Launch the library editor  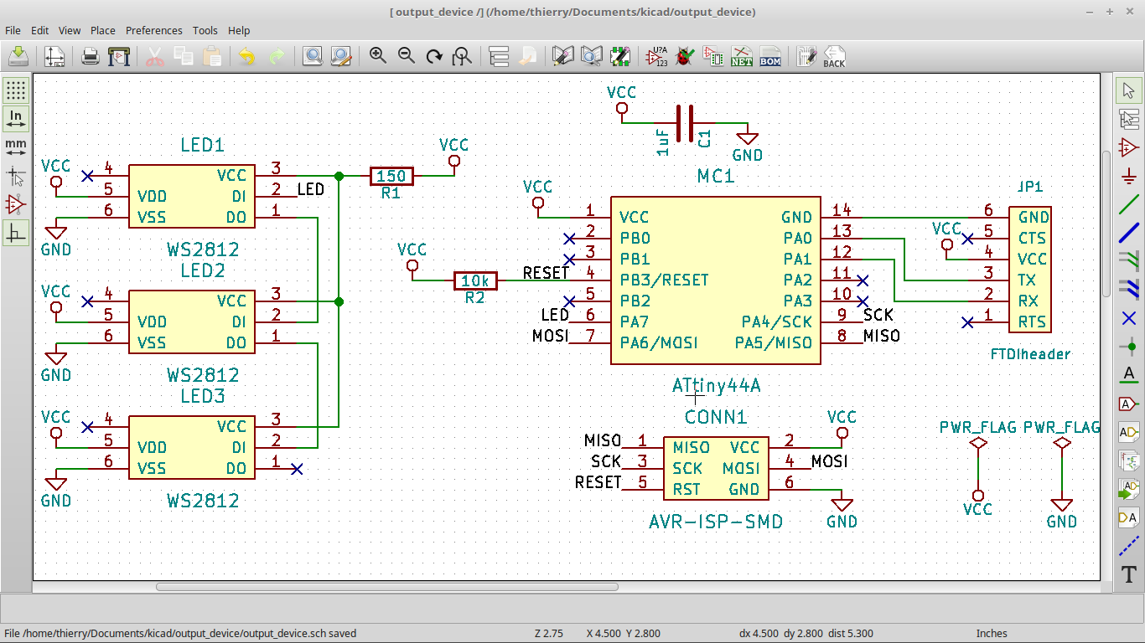(x=563, y=56)
